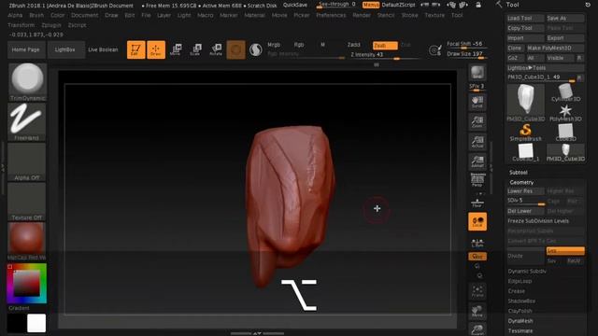Select the Scale transform tool
The width and height of the screenshot is (598, 336).
pos(195,49)
